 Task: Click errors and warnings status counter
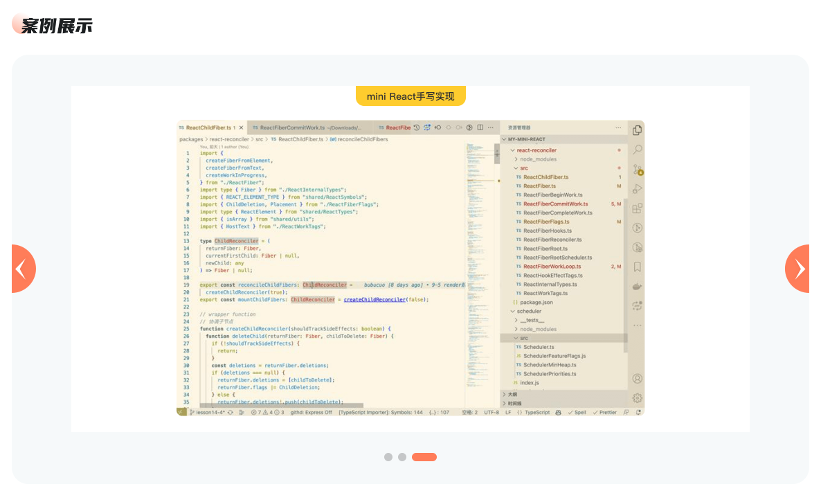pyautogui.click(x=267, y=413)
